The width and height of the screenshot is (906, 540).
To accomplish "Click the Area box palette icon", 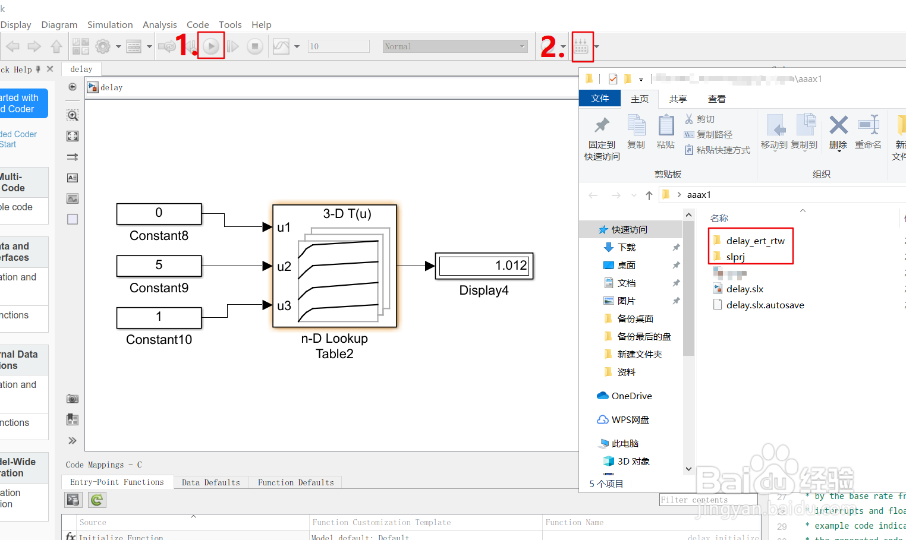I will pos(73,219).
